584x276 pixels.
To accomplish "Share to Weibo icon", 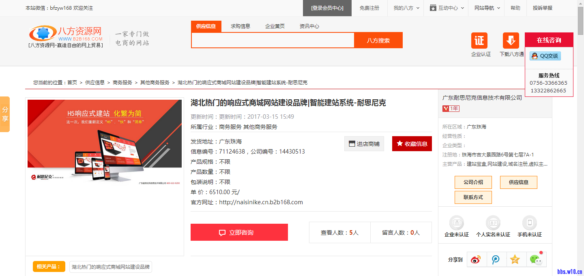I will 476,259.
